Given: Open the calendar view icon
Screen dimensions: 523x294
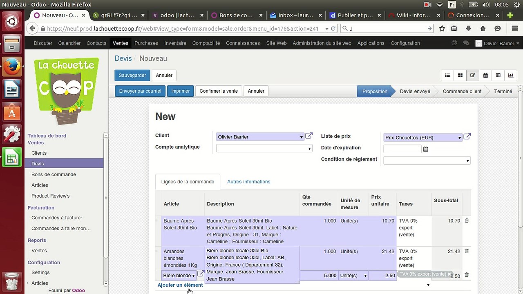Looking at the screenshot, I should [485, 76].
